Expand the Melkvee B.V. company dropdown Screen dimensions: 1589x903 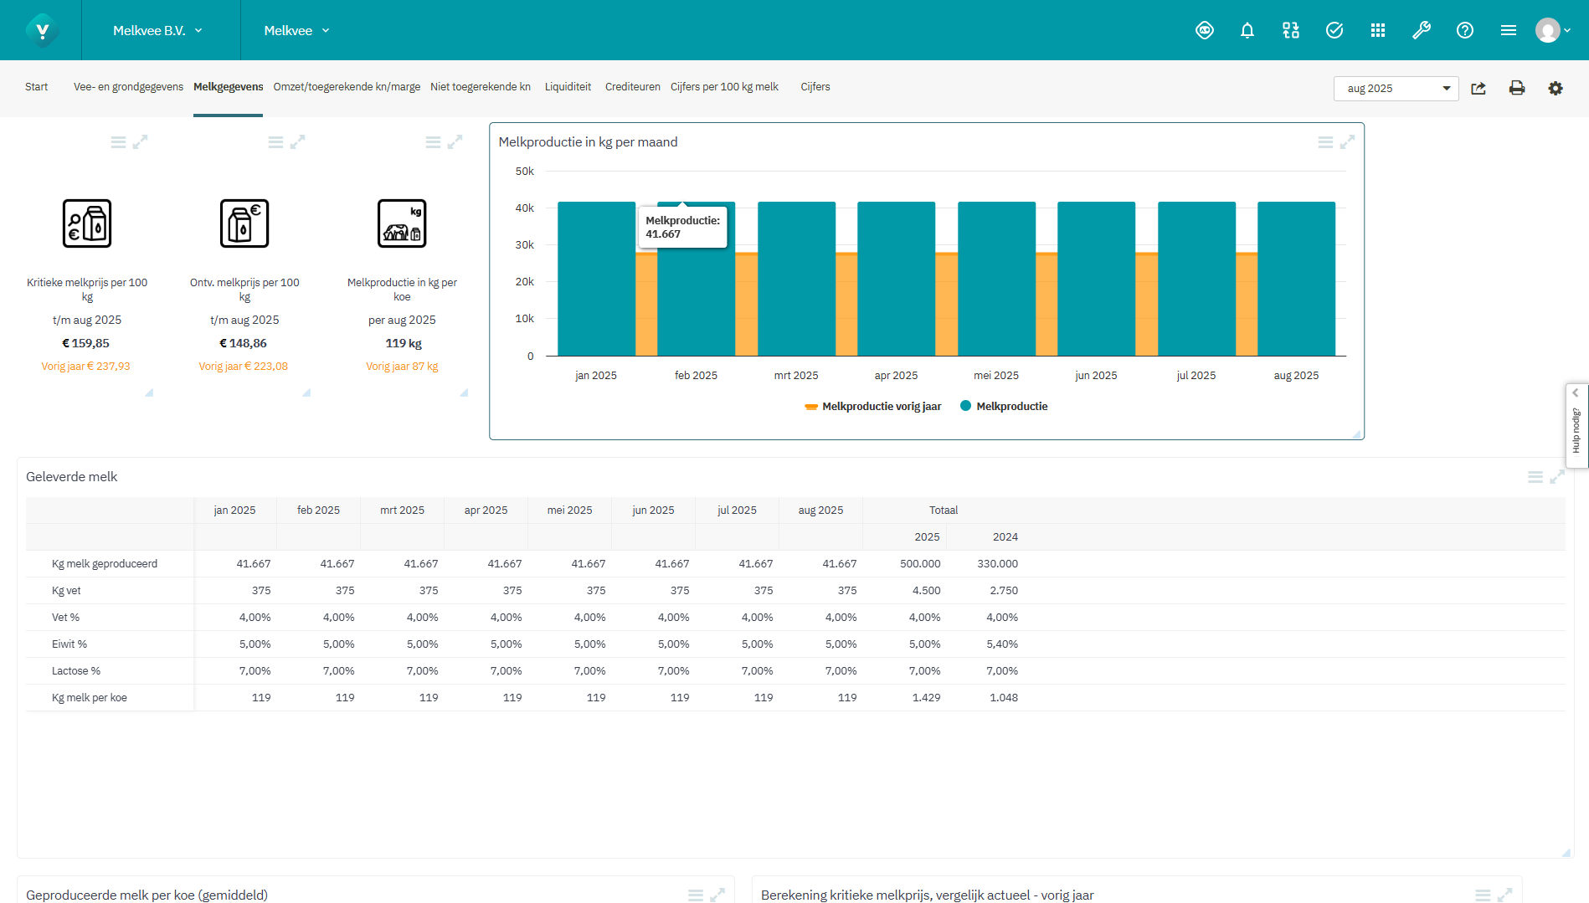(157, 30)
